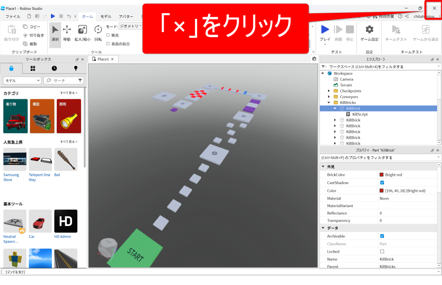Click the BrickColor Bright red swatch
The image size is (442, 285).
pyautogui.click(x=382, y=175)
